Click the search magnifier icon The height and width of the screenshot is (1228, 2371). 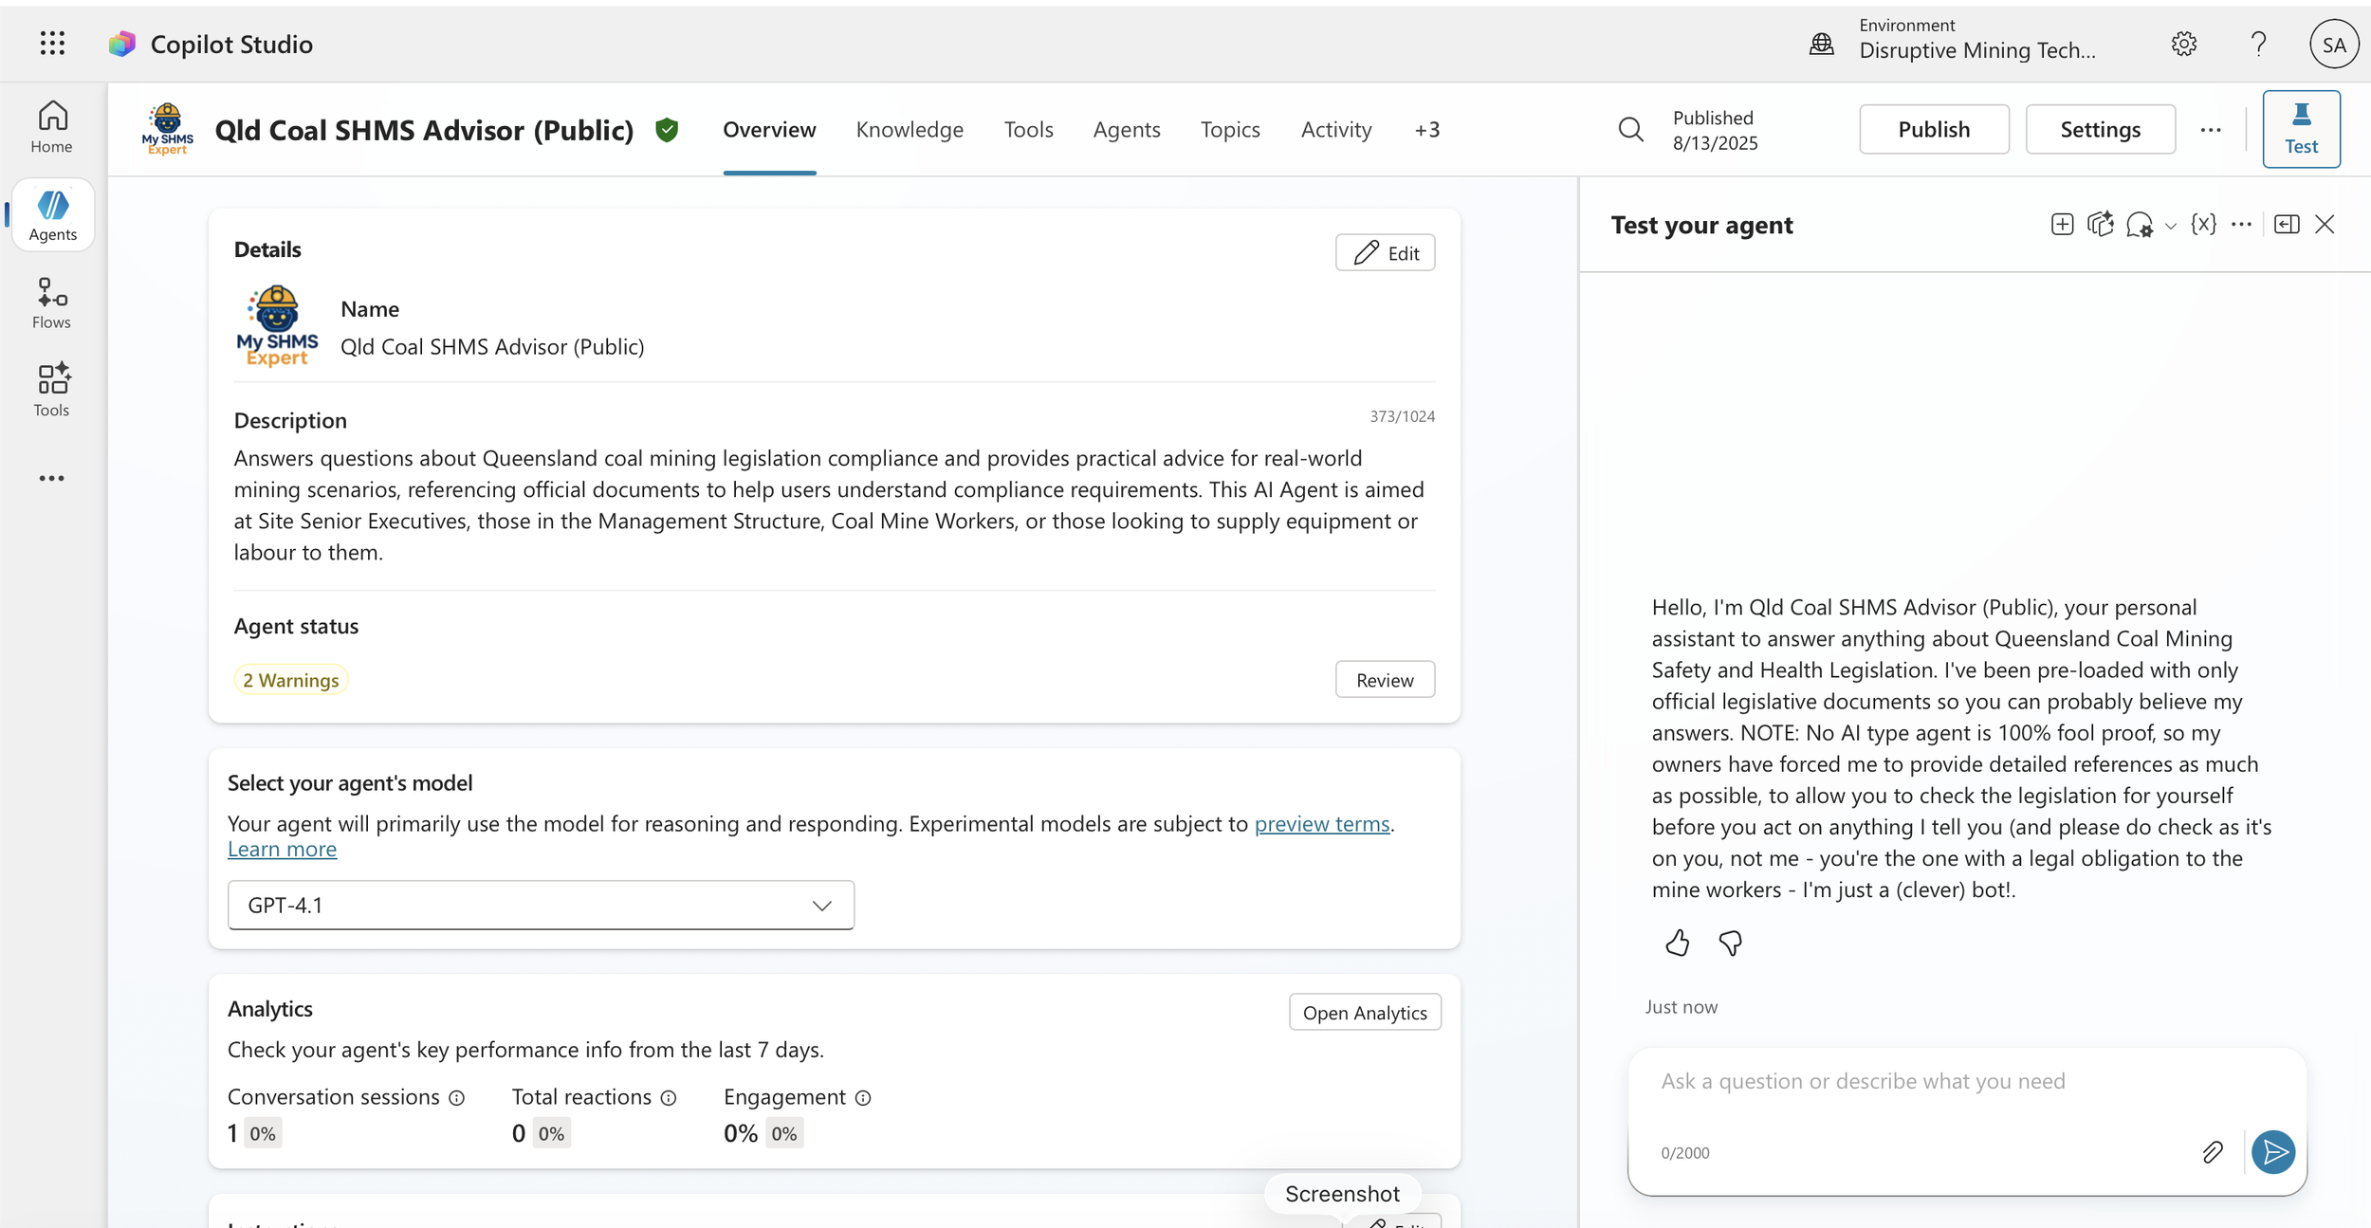tap(1630, 130)
